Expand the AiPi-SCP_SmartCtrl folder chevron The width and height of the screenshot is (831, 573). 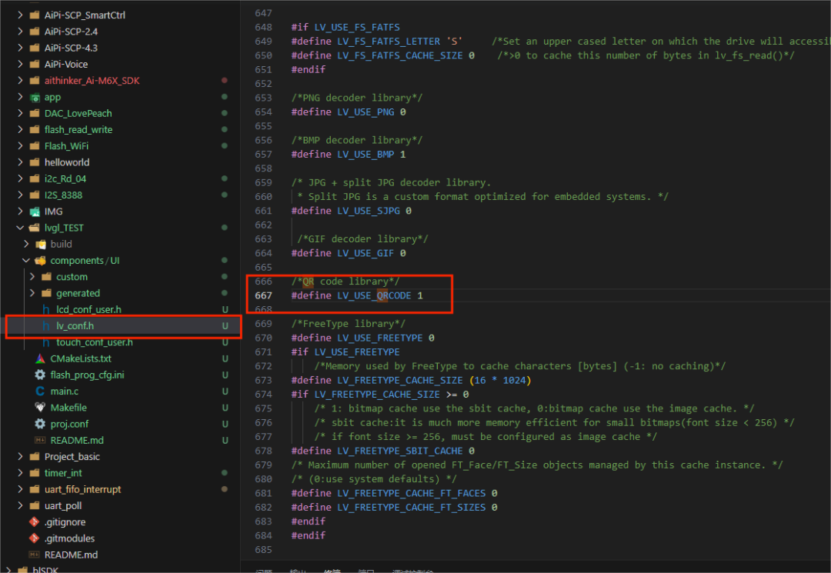tap(20, 15)
